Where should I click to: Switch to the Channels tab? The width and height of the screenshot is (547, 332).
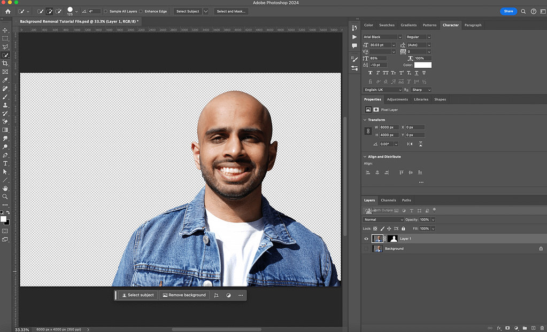[388, 200]
